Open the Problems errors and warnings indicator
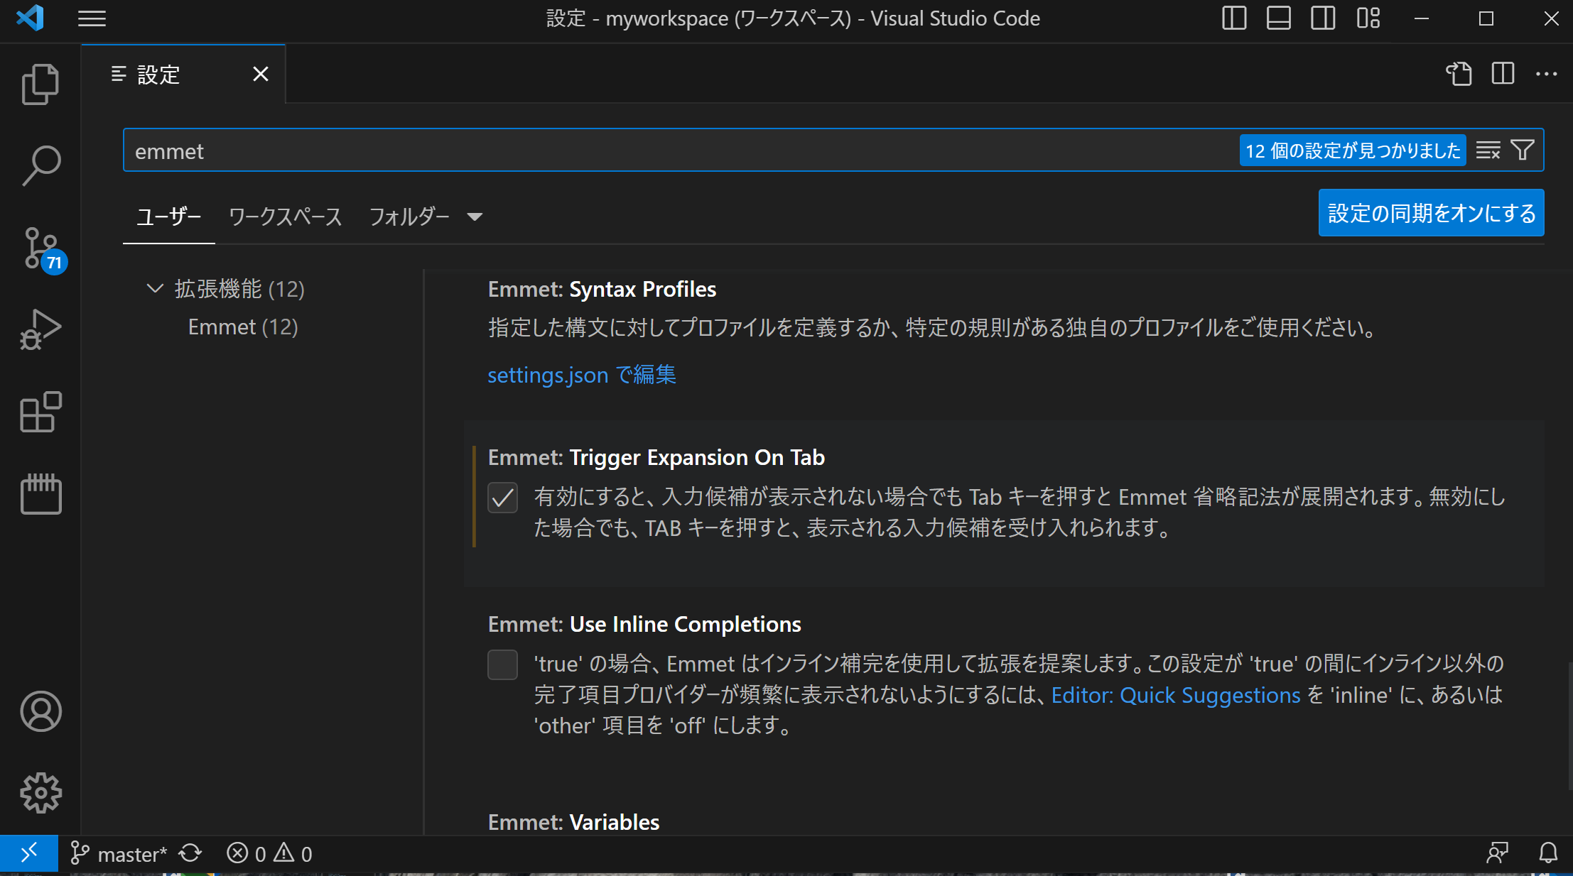The height and width of the screenshot is (876, 1573). (x=269, y=853)
